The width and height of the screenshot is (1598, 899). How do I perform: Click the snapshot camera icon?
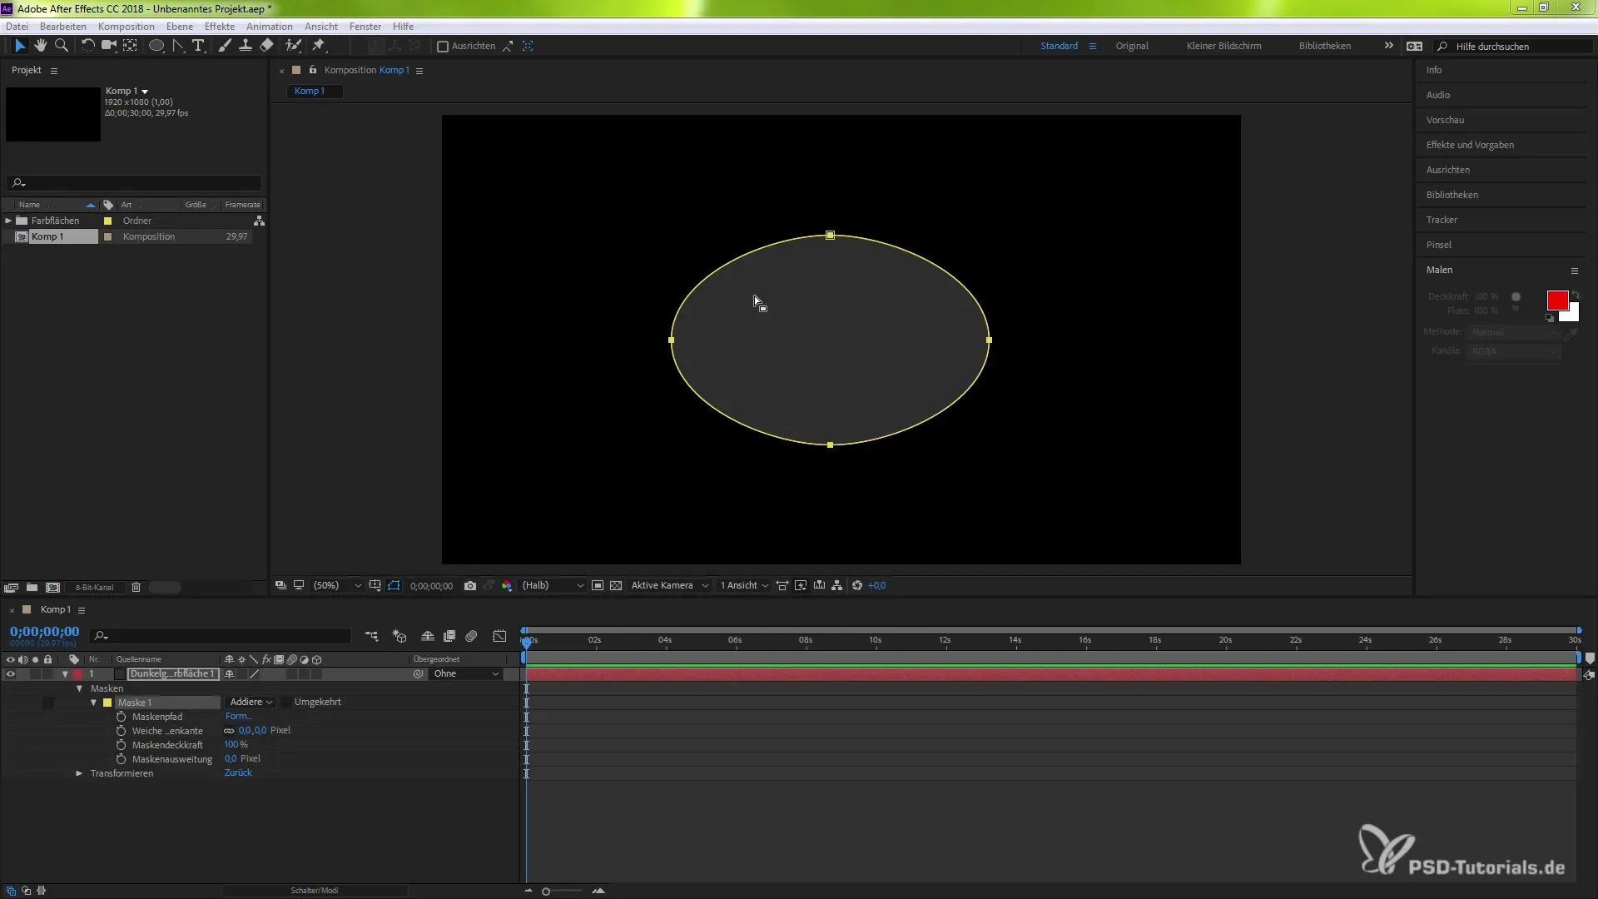[x=470, y=586]
